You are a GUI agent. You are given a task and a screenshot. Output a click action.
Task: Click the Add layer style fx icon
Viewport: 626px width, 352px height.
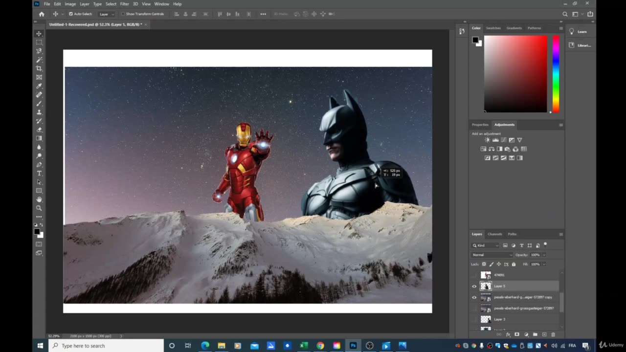click(x=508, y=334)
